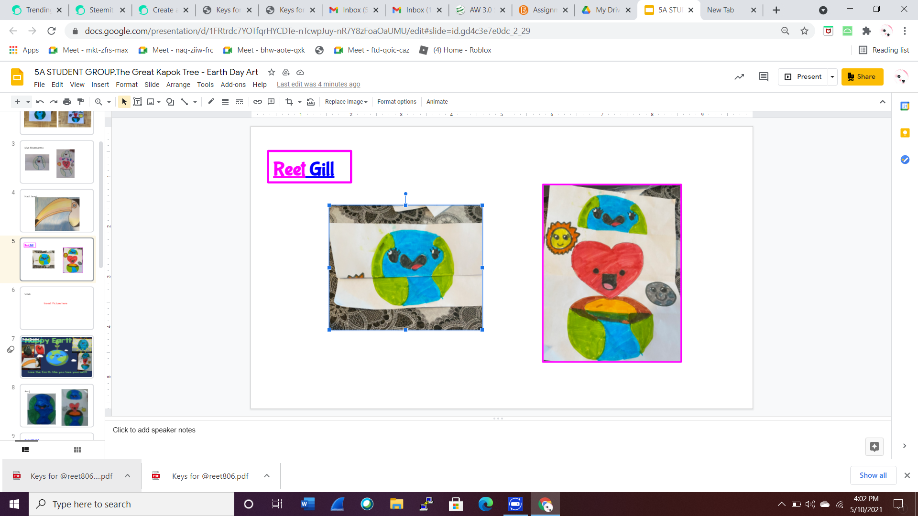The image size is (918, 516).
Task: Switch to filmstrip view
Action: tap(25, 450)
